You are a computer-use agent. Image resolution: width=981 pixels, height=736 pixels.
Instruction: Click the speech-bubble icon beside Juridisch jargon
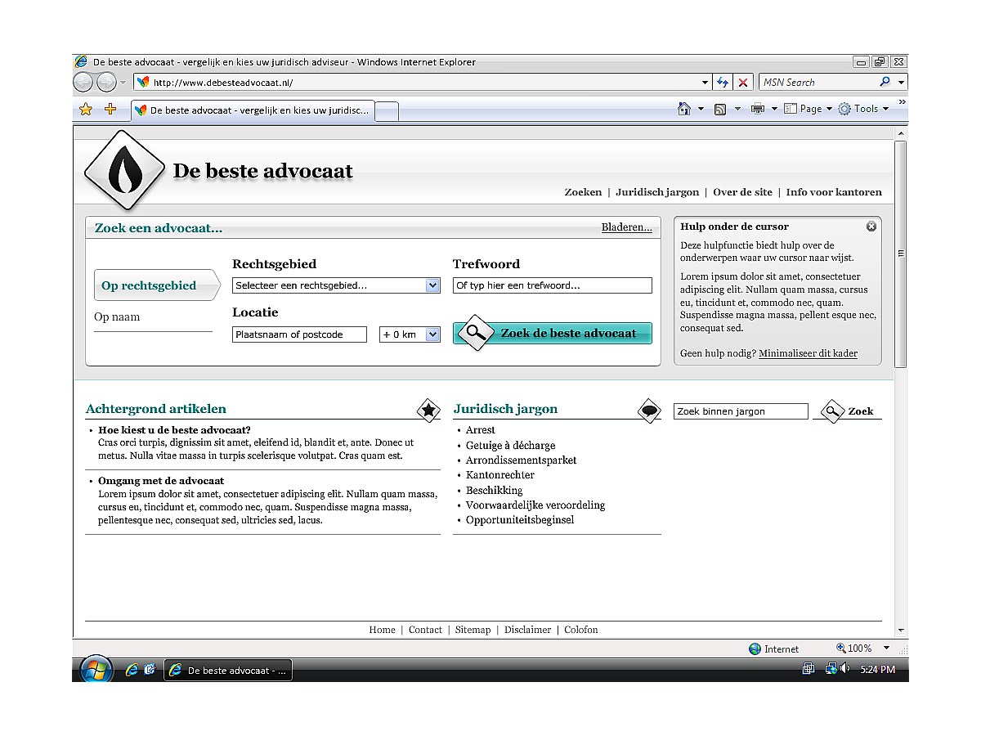(648, 411)
